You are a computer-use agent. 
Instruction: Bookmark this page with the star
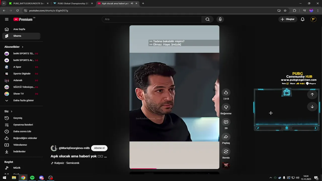(x=285, y=11)
